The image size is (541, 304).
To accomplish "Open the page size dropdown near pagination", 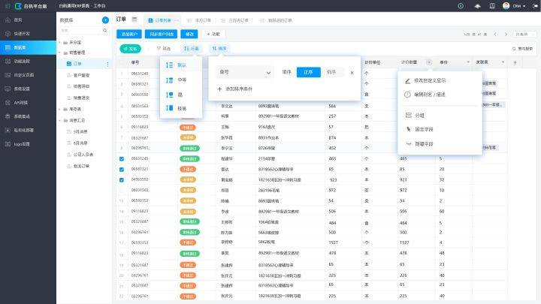I will (524, 34).
